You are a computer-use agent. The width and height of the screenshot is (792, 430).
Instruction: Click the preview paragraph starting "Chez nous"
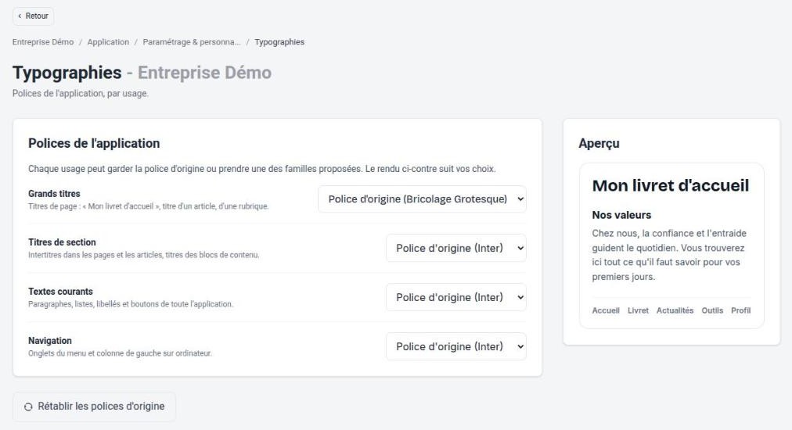tap(669, 255)
